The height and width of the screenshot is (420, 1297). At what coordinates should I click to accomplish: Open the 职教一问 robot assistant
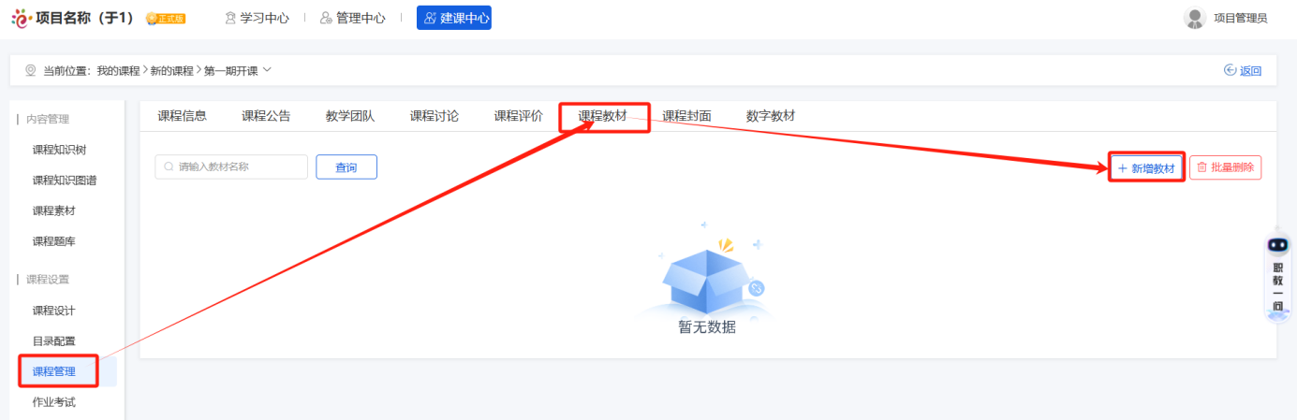[x=1277, y=278]
